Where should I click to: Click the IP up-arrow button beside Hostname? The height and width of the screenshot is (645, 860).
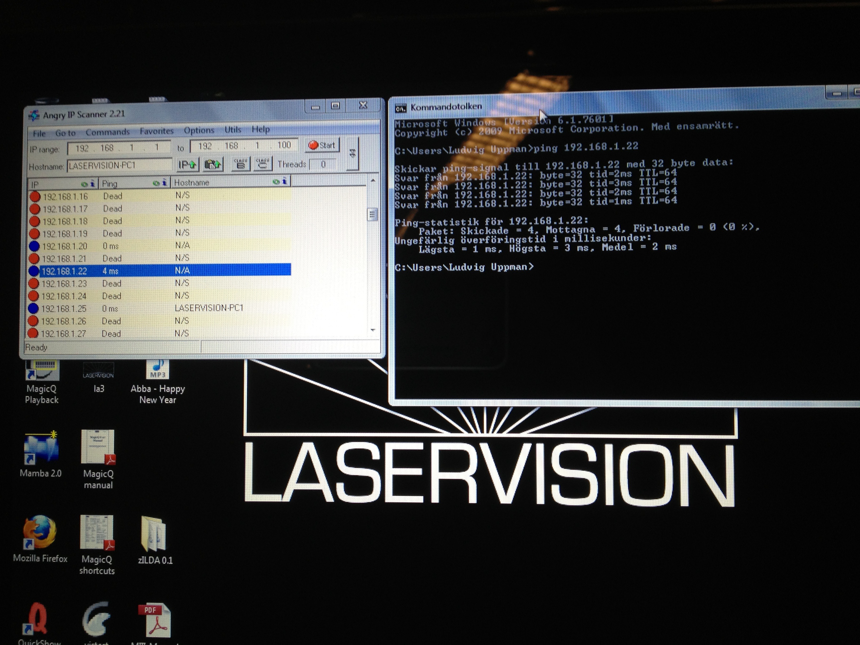[187, 165]
